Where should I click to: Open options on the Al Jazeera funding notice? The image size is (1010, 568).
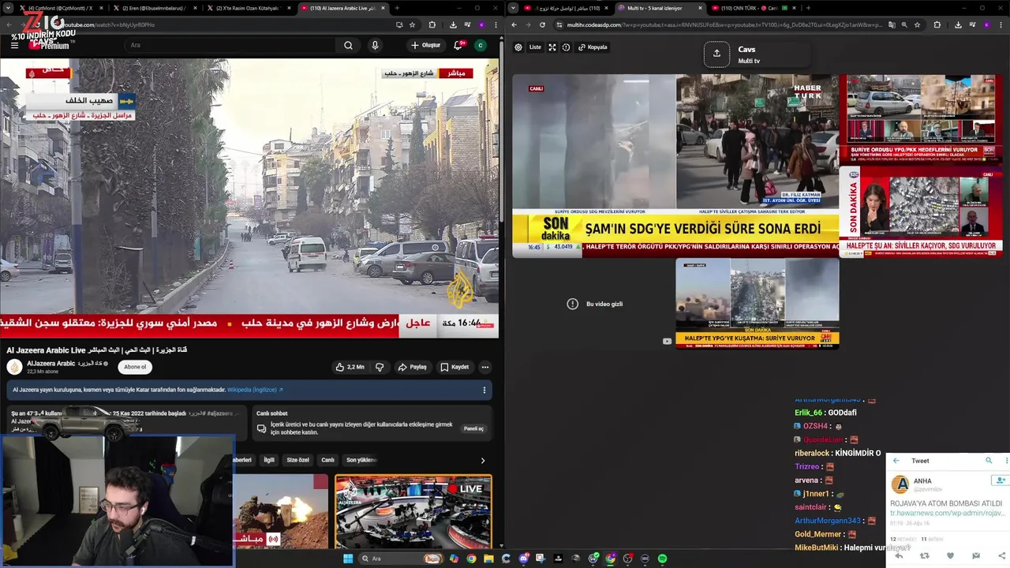[x=484, y=390]
